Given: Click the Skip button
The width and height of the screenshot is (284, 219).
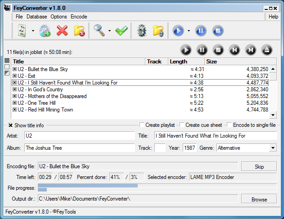Looking at the screenshot, I should pos(259,166).
